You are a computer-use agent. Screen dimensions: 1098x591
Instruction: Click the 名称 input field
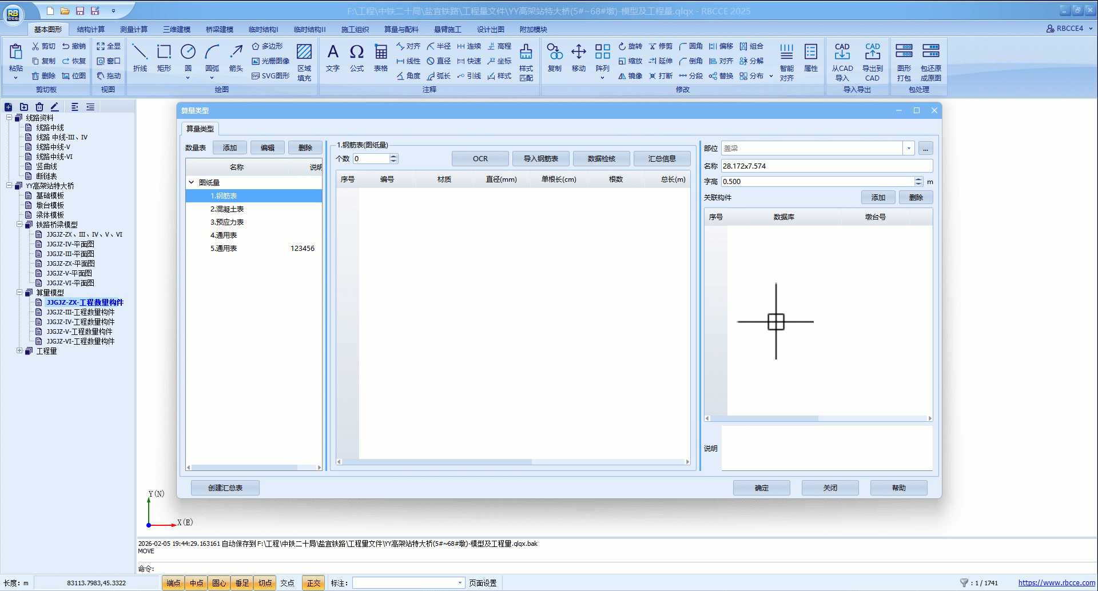(826, 166)
